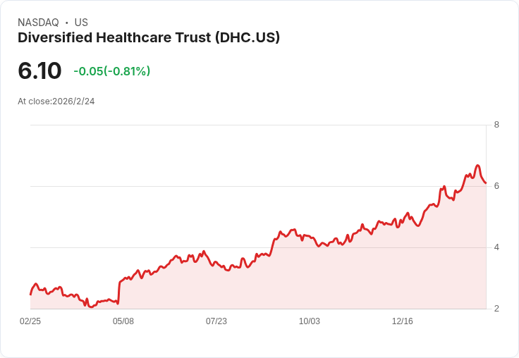Click the 4 value on the price axis

pos(496,247)
